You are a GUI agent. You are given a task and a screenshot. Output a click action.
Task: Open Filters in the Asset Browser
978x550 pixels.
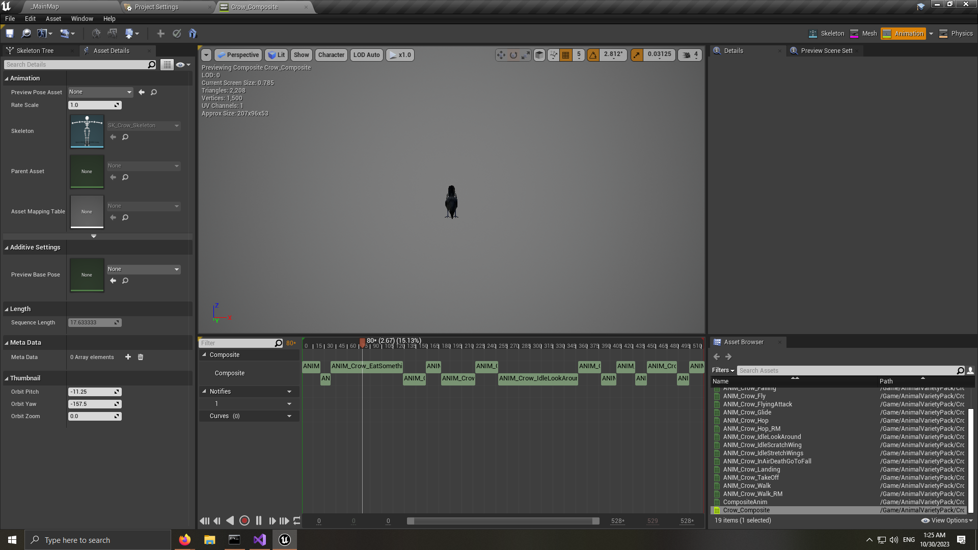coord(723,370)
